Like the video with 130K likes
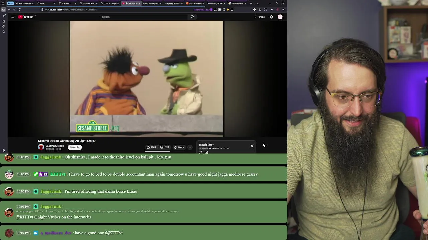The height and width of the screenshot is (240, 428). [x=151, y=147]
